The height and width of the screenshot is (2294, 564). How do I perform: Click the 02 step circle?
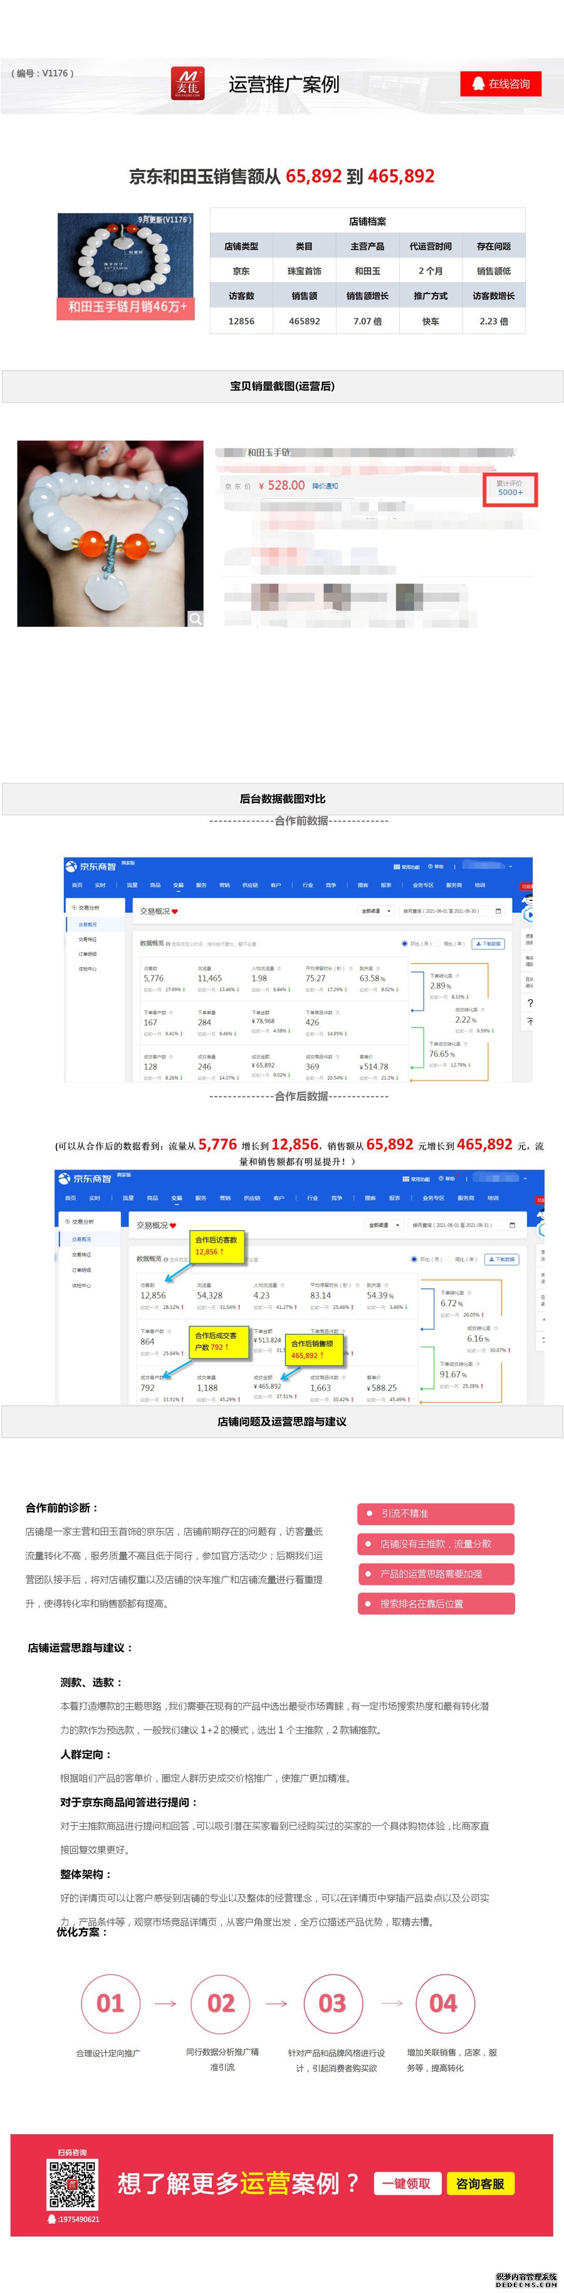click(x=221, y=2004)
